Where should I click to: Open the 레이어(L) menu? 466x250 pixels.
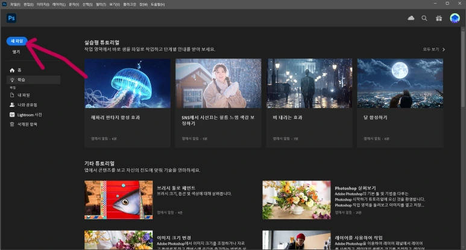pos(59,4)
